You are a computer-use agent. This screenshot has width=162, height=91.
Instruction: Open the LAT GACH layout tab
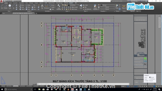point(22,86)
